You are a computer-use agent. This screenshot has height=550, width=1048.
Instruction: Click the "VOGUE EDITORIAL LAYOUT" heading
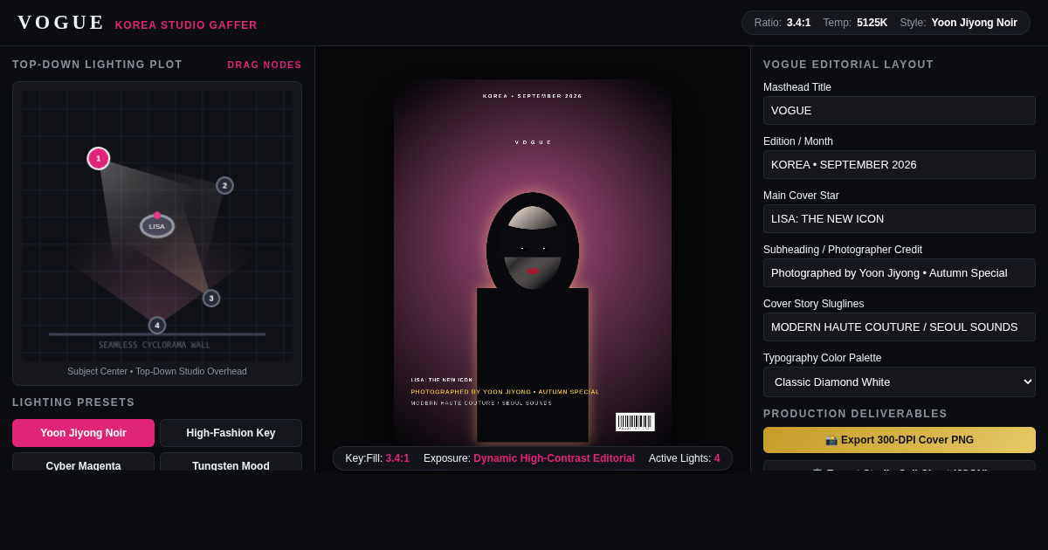point(849,65)
